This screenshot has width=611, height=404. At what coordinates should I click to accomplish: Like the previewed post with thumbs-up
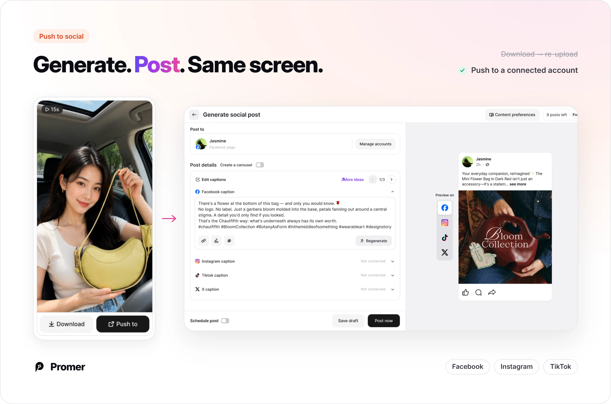(x=466, y=292)
